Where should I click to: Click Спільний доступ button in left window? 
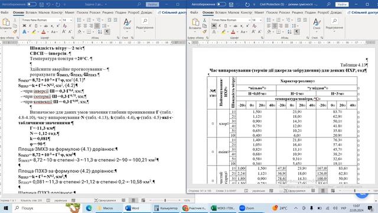[x=172, y=12]
